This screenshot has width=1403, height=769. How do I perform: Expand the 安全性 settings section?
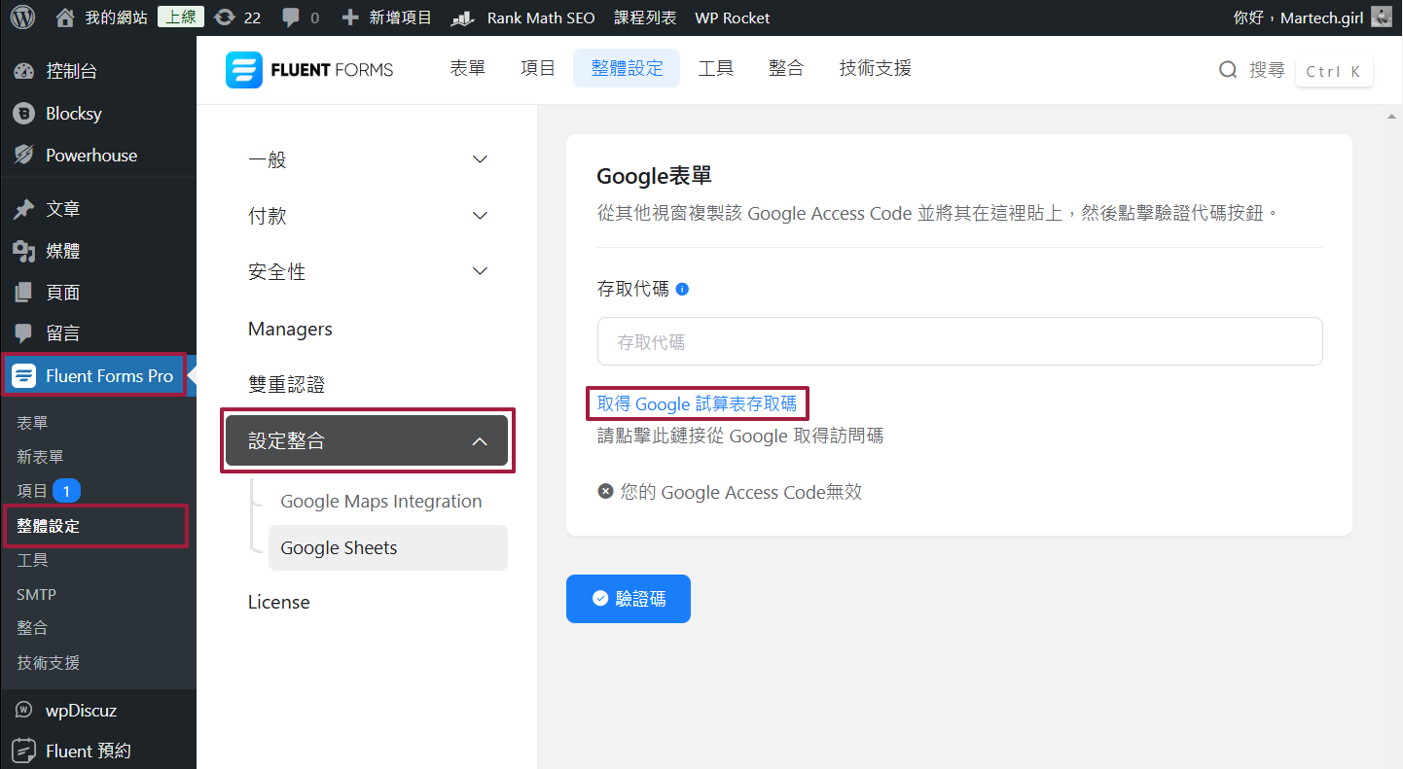(368, 272)
